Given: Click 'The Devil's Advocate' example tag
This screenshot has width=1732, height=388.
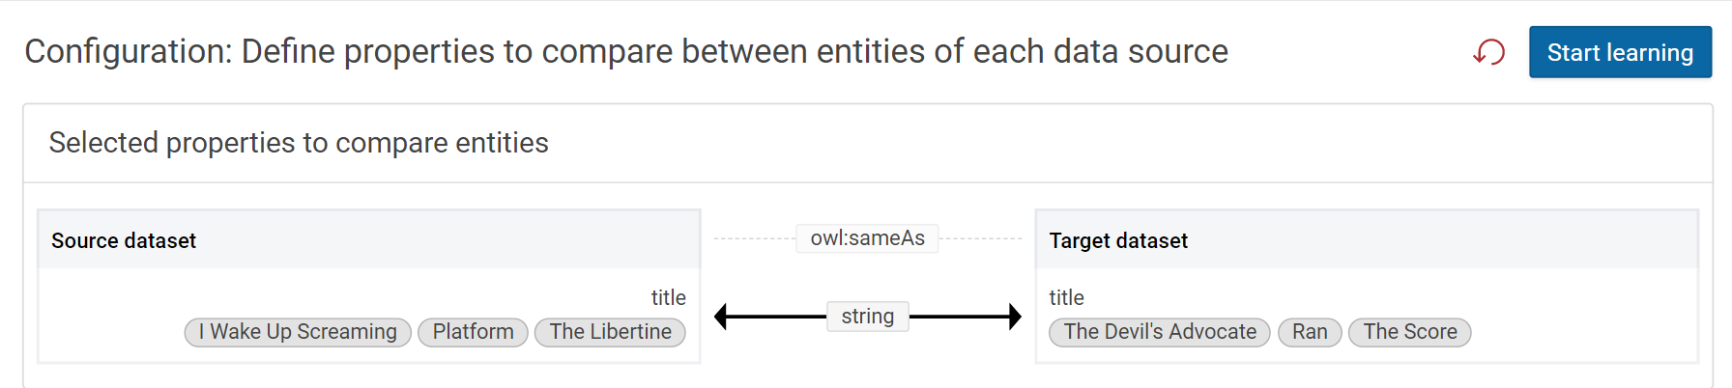Looking at the screenshot, I should (x=1159, y=332).
